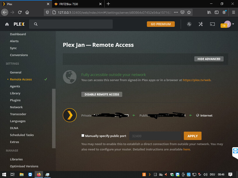Select General settings

coord(16,72)
